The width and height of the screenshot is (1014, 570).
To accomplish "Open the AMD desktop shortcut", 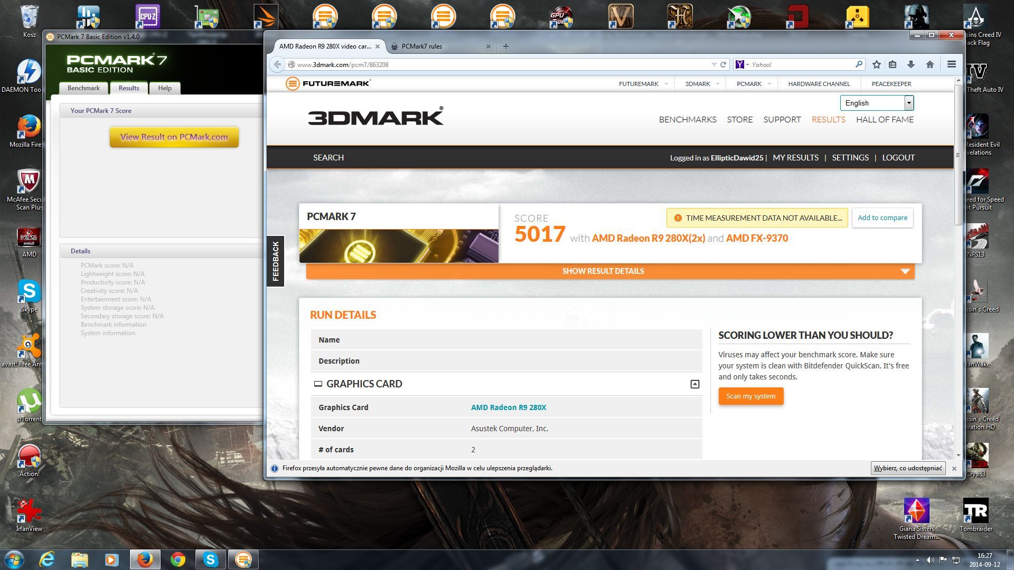I will 29,242.
